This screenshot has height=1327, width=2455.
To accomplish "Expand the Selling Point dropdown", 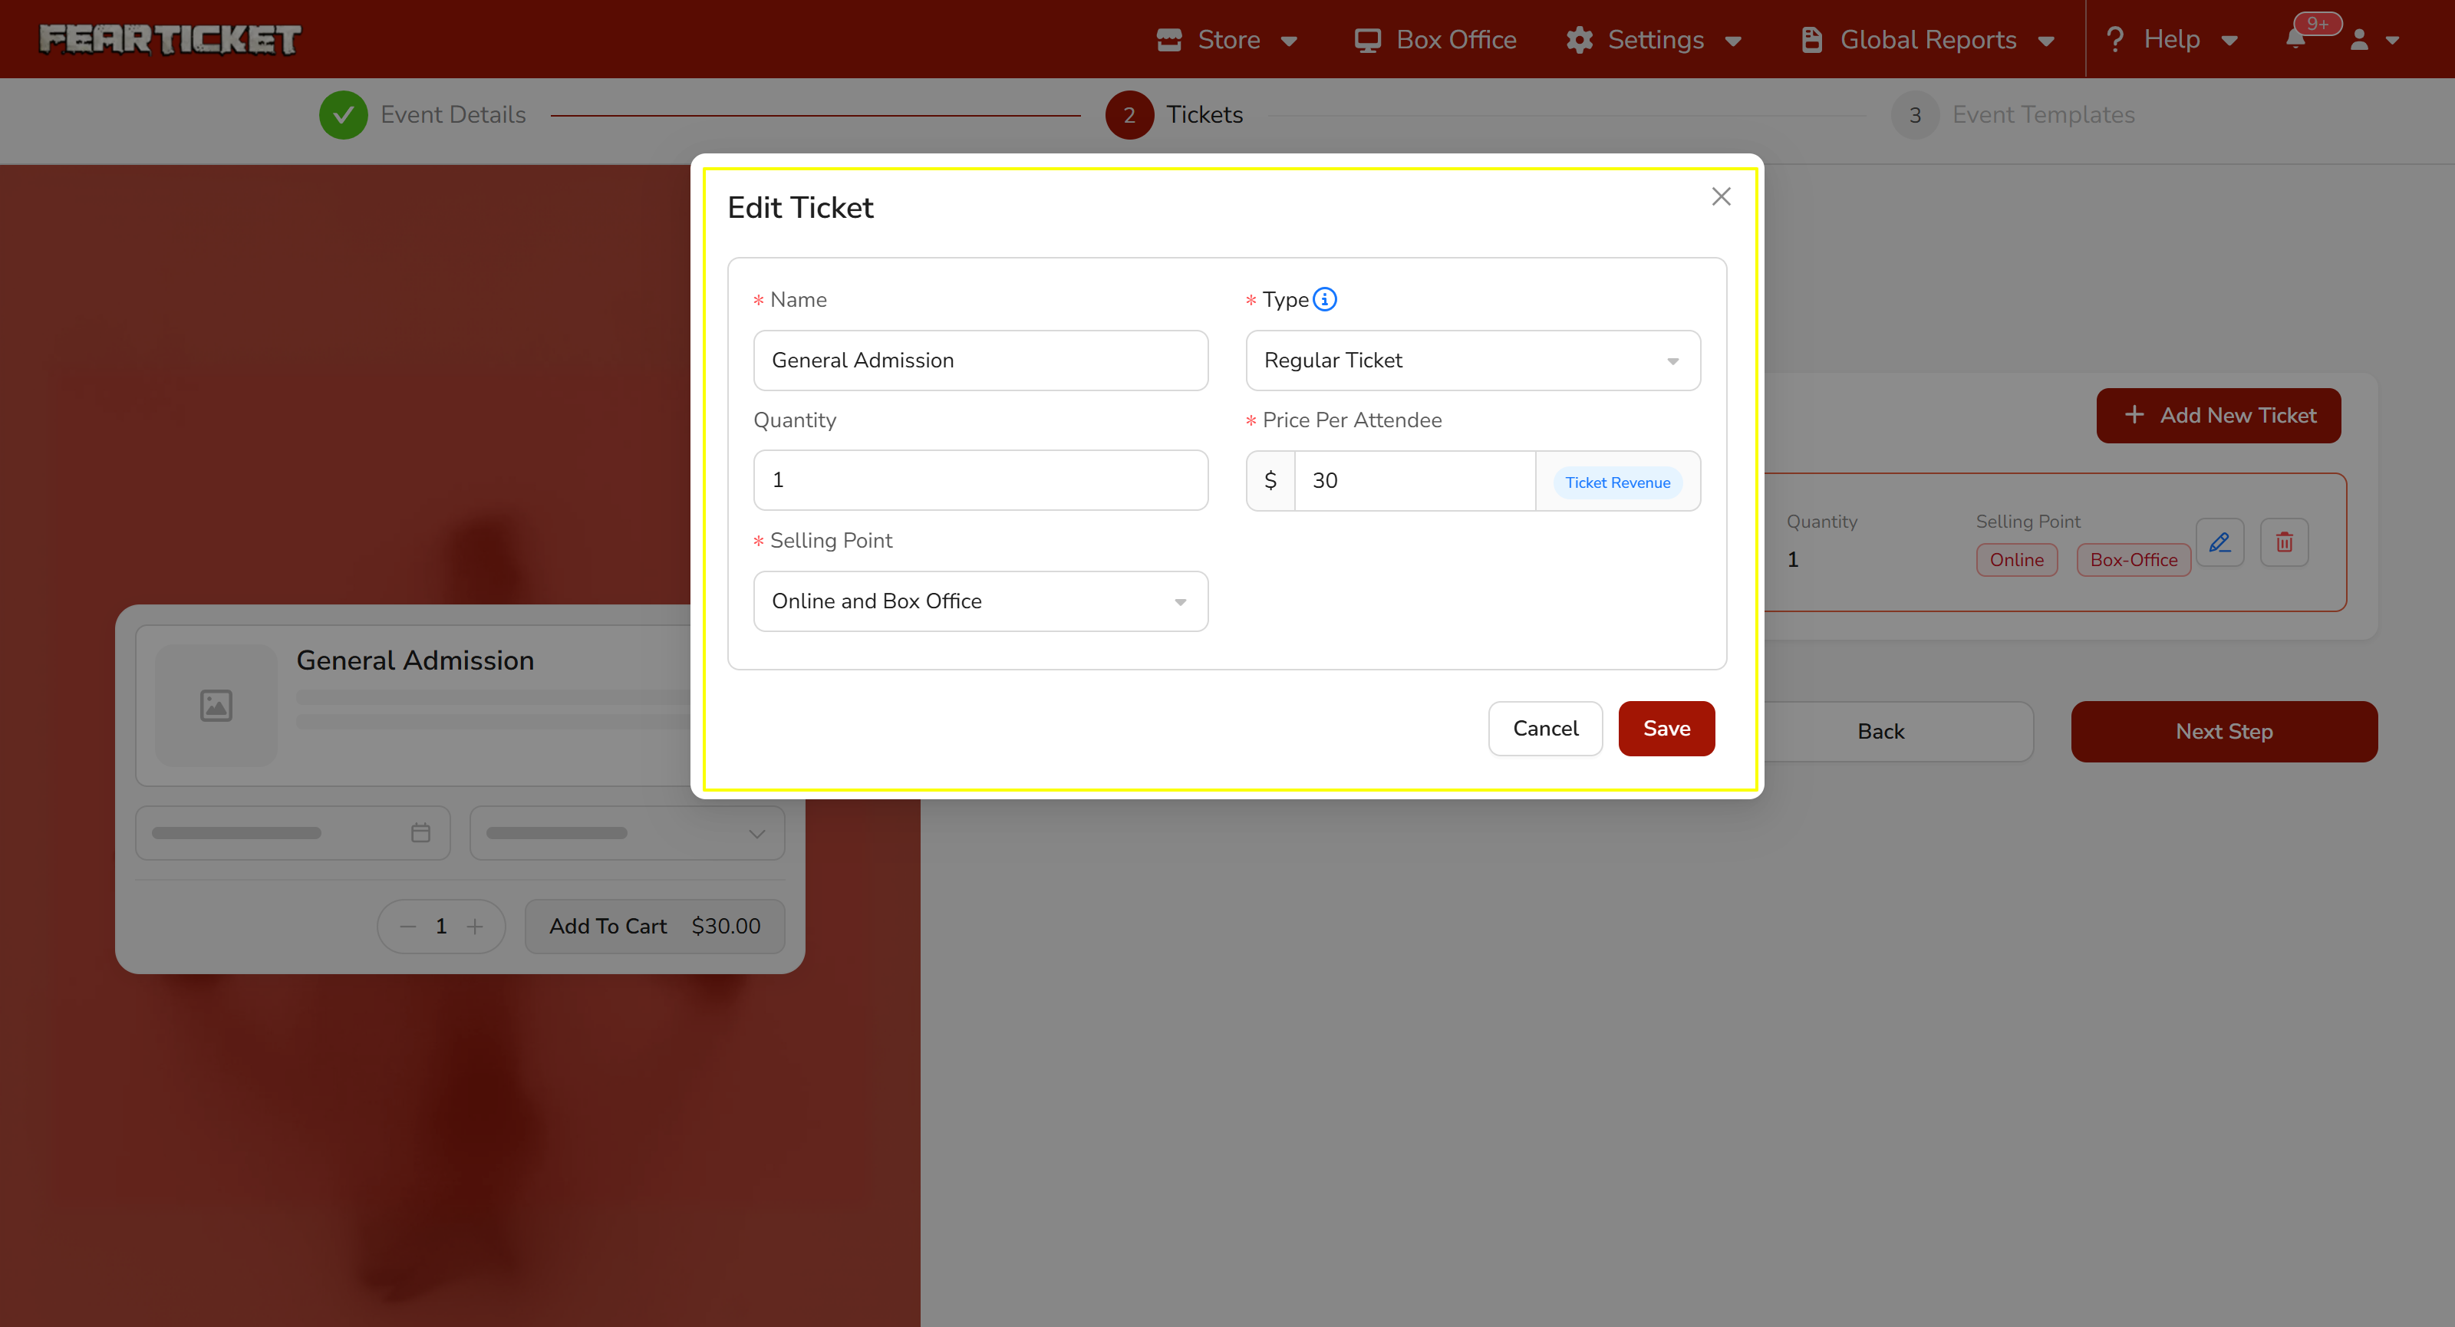I will (980, 601).
